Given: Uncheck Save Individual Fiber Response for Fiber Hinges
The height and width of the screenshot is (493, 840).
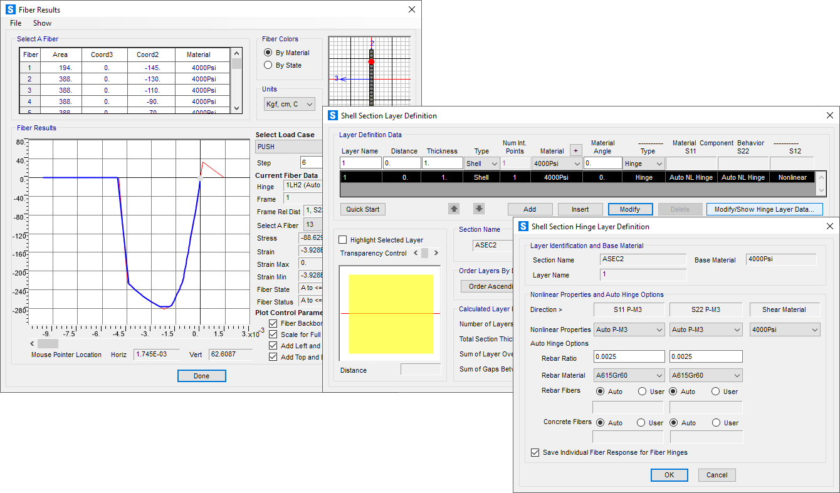Looking at the screenshot, I should pyautogui.click(x=535, y=452).
